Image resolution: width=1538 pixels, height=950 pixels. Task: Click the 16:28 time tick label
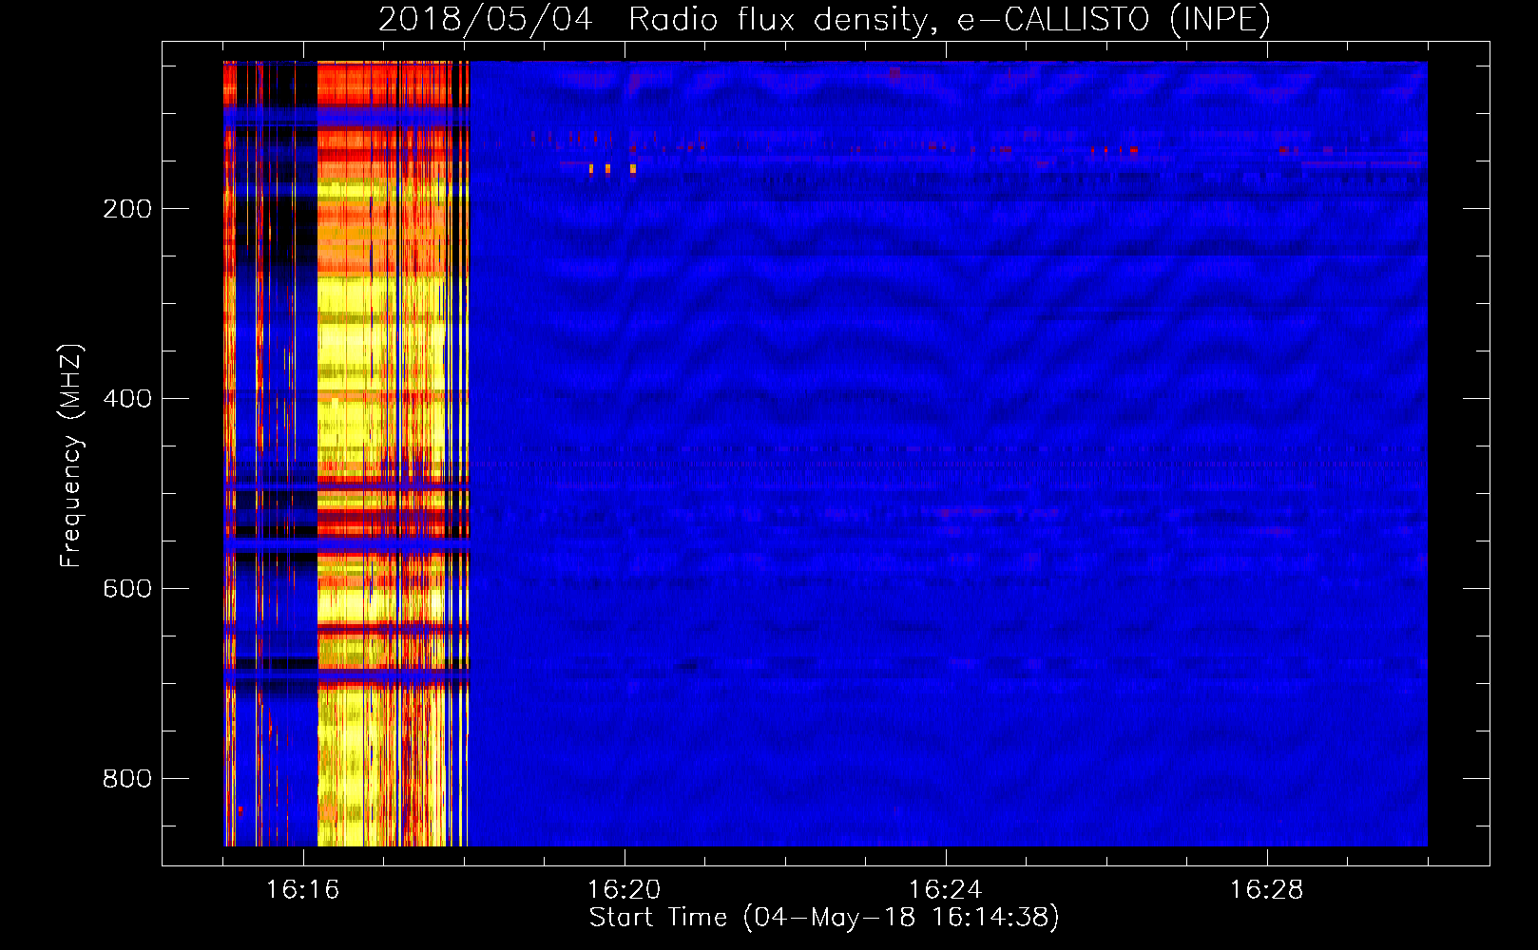[x=1267, y=890]
